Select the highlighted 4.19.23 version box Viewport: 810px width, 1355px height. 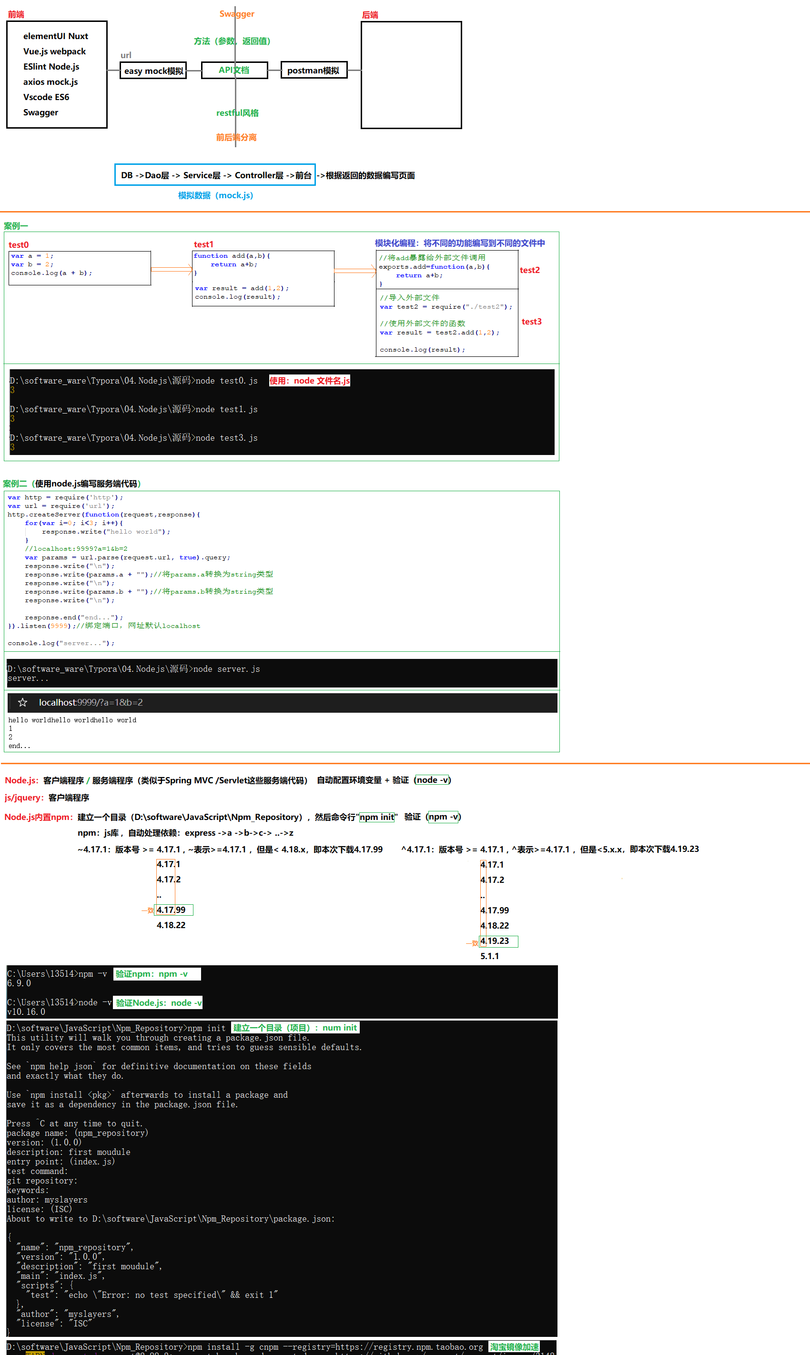pyautogui.click(x=498, y=941)
